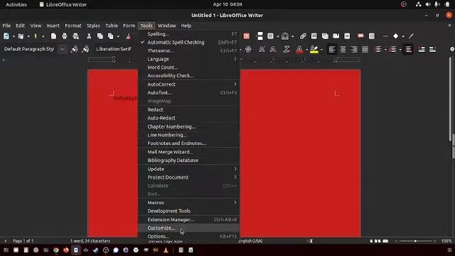455x256 pixels.
Task: Expand the AutoCorrect submenu
Action: (188, 84)
